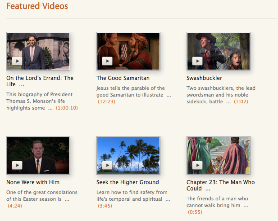Click the Featured Videos heading
The height and width of the screenshot is (221, 278).
[37, 6]
